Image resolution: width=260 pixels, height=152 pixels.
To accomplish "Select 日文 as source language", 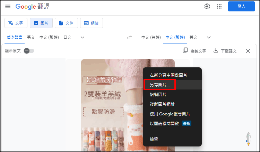I will 68,37.
